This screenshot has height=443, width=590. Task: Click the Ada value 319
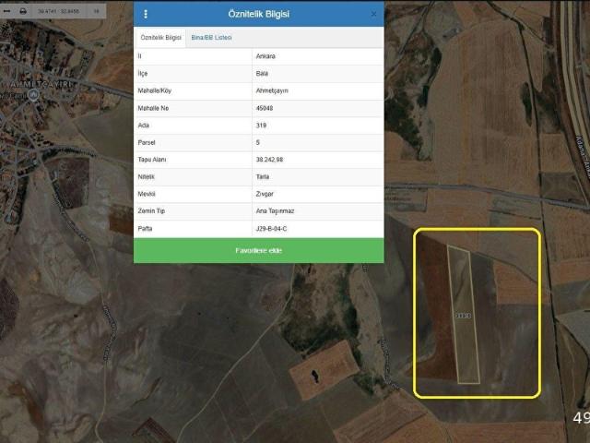click(262, 126)
